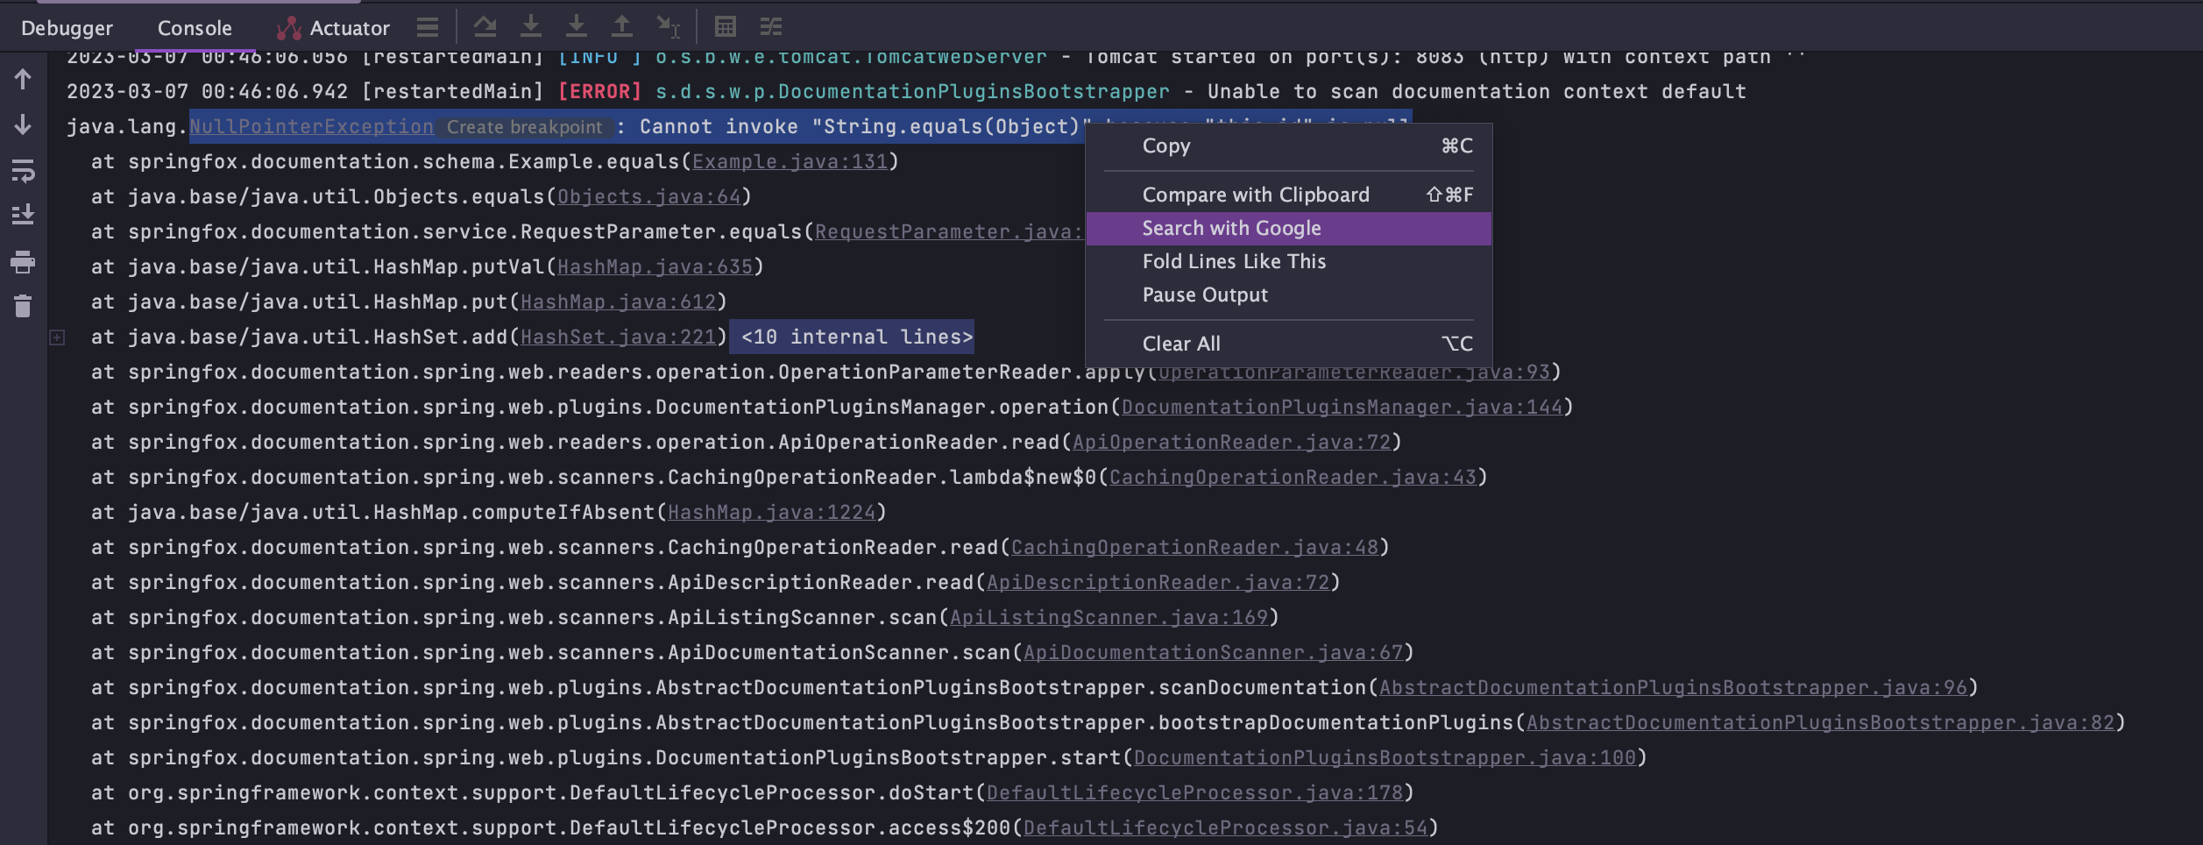Click the Run to Cursor toolbar icon
The height and width of the screenshot is (845, 2203).
pyautogui.click(x=669, y=27)
